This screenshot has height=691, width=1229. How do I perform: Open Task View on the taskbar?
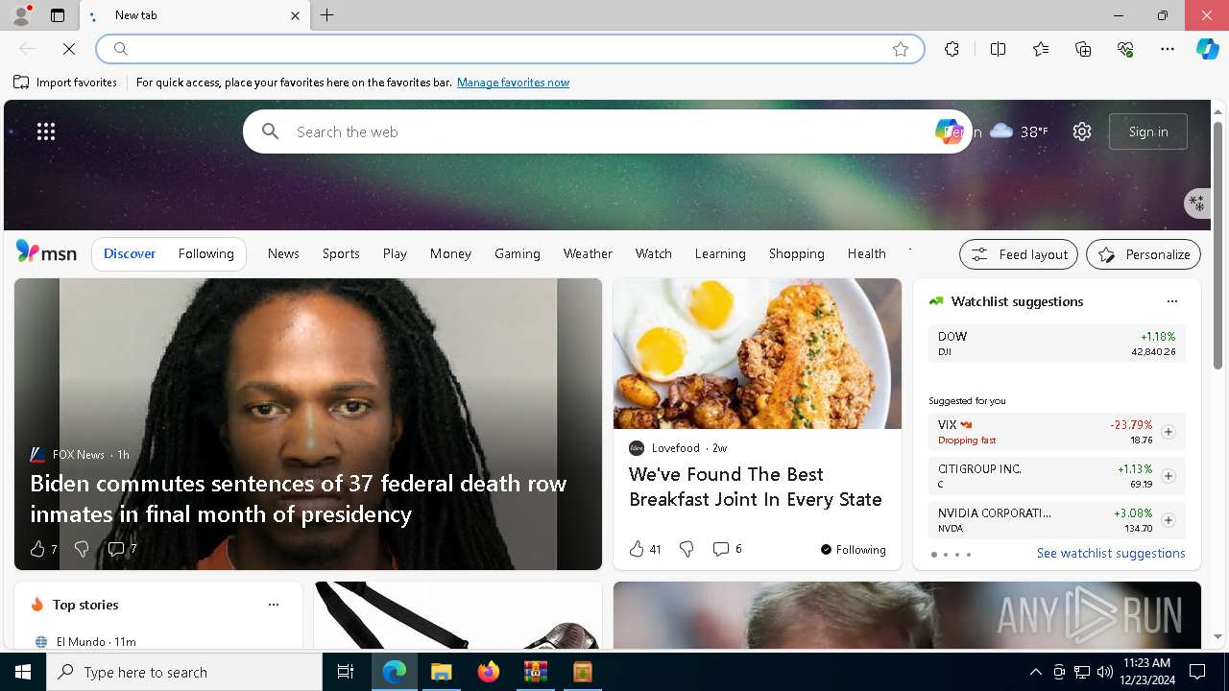[x=346, y=672]
